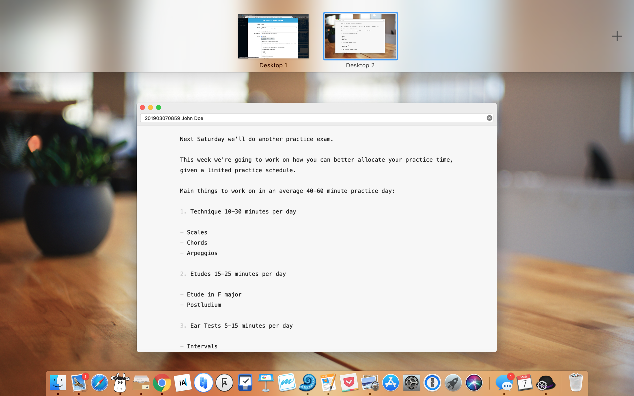
Task: Open Calendar showing MAR 7
Action: tap(525, 383)
